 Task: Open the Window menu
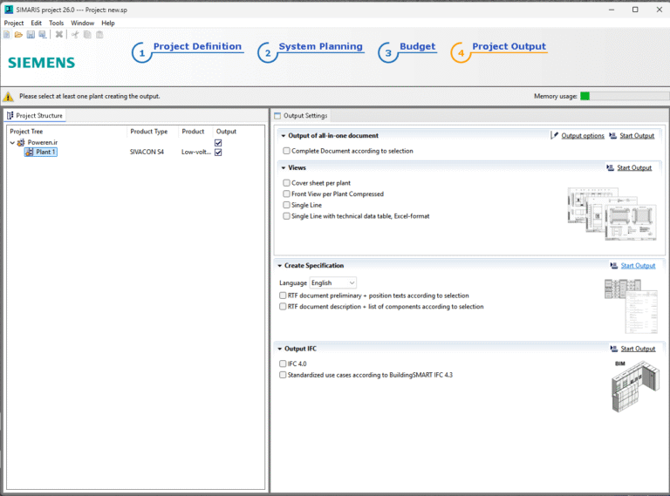point(83,23)
